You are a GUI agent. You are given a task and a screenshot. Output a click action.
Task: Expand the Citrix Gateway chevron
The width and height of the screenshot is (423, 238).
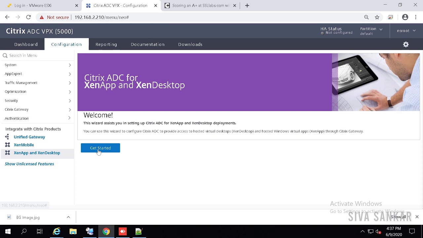click(70, 109)
